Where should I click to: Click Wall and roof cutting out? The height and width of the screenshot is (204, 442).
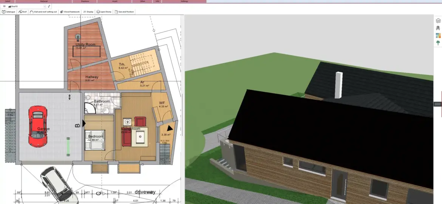(x=43, y=12)
